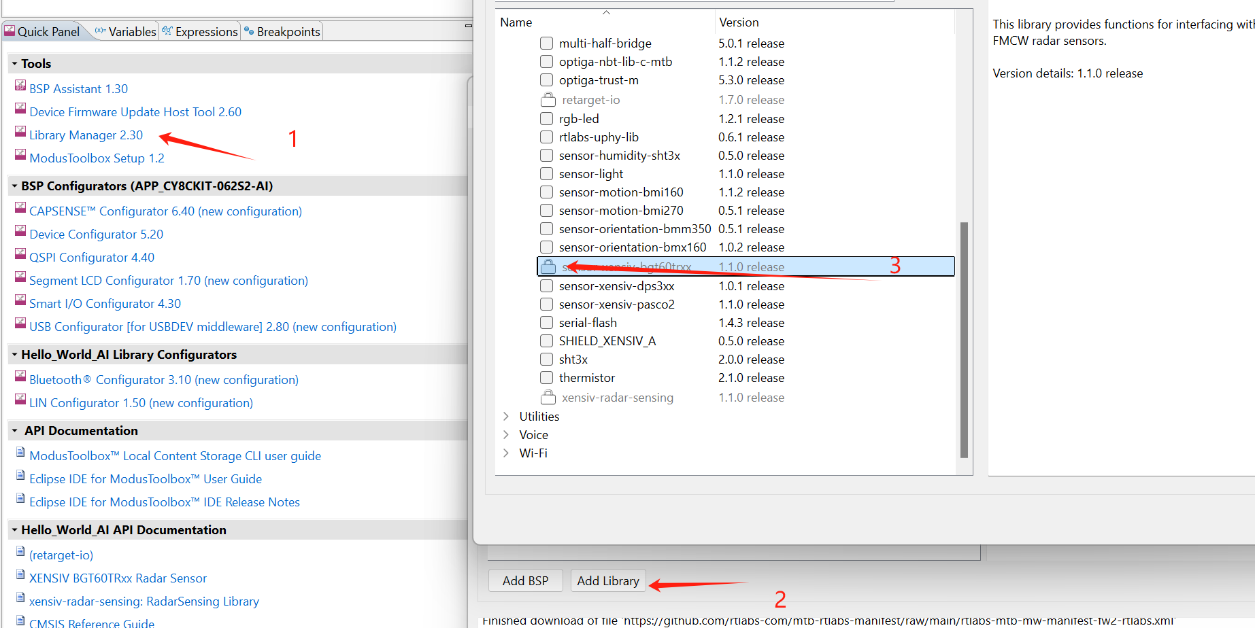Click the BSP Assistant 1.30 icon
Viewport: 1255px width, 628px height.
coord(20,86)
